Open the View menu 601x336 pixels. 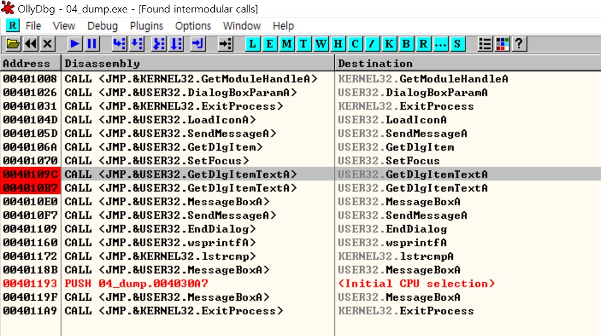64,26
